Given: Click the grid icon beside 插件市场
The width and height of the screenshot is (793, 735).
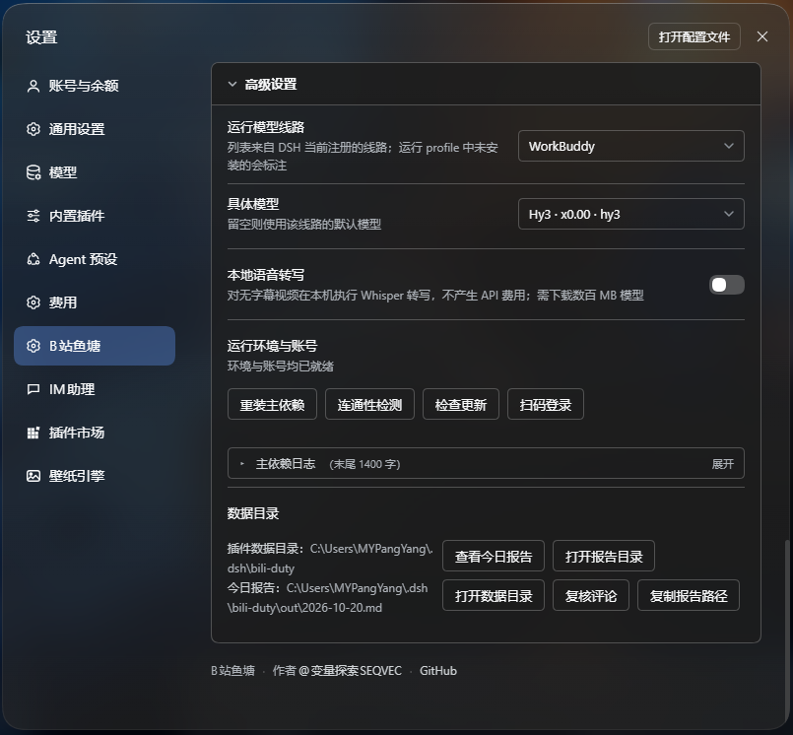Looking at the screenshot, I should (33, 433).
